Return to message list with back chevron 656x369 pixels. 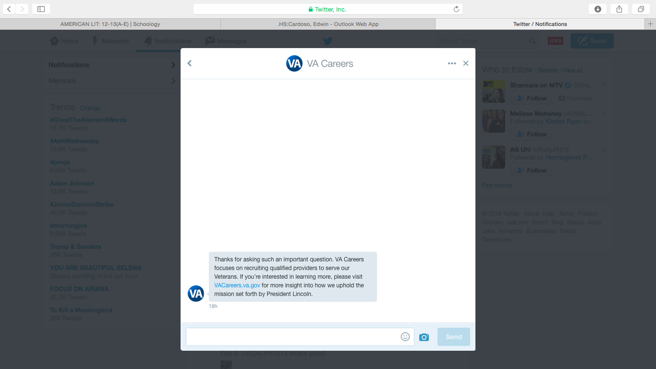(x=189, y=63)
